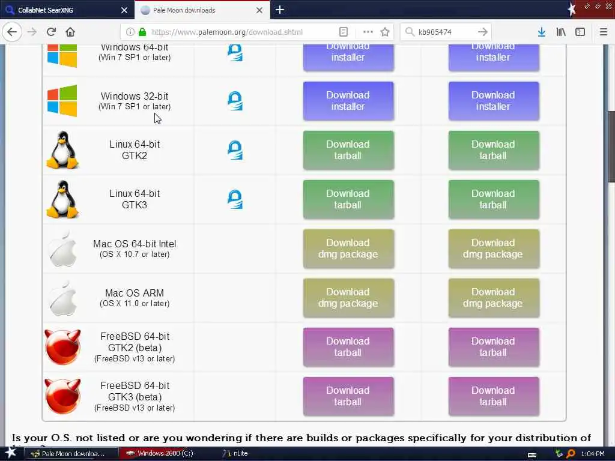
Task: Close the Pale Moon downloads tab
Action: pyautogui.click(x=259, y=10)
